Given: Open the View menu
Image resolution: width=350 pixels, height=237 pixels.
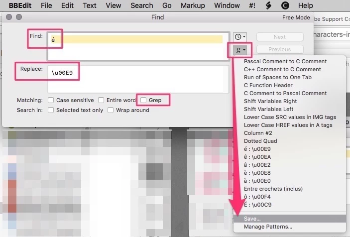Looking at the screenshot, I should click(114, 5).
